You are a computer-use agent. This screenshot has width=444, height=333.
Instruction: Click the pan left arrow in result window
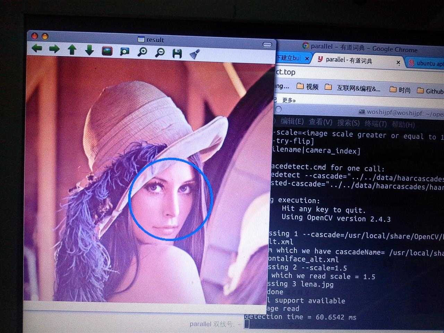pyautogui.click(x=37, y=49)
